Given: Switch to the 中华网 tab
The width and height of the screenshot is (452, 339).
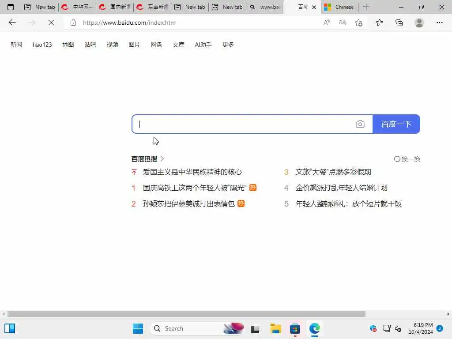Looking at the screenshot, I should (77, 7).
